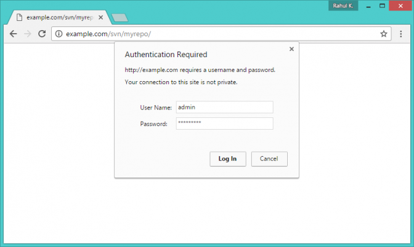Viewport: 414px width, 247px height.
Task: Select the address bar URL text
Action: click(x=108, y=34)
